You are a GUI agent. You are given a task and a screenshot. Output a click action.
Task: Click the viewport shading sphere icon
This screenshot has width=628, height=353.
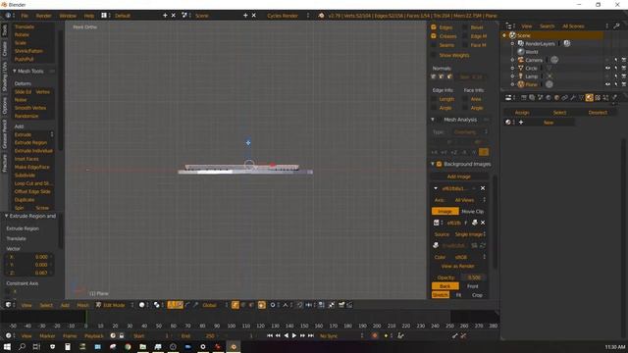pos(141,305)
